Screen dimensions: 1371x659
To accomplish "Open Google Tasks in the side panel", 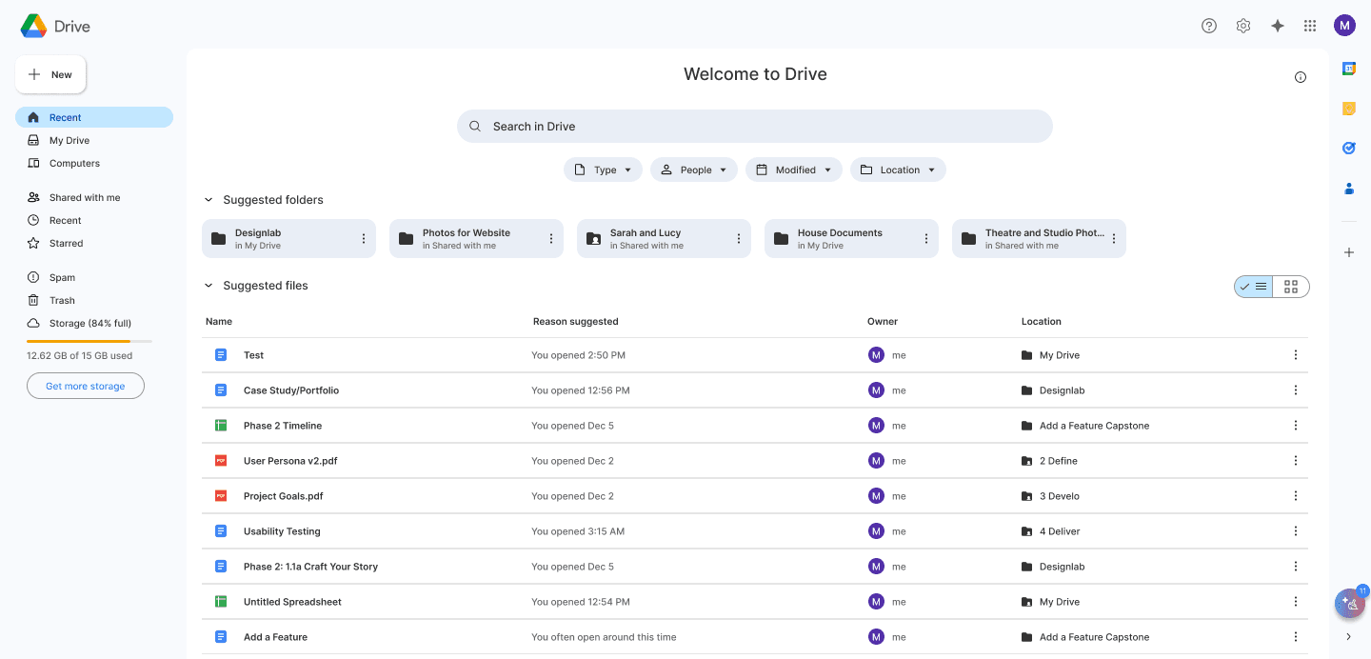I will click(x=1349, y=149).
